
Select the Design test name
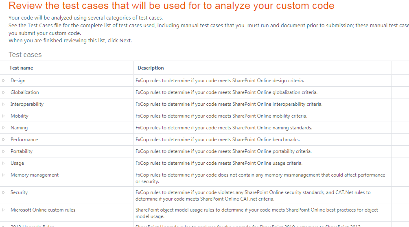[x=18, y=81]
